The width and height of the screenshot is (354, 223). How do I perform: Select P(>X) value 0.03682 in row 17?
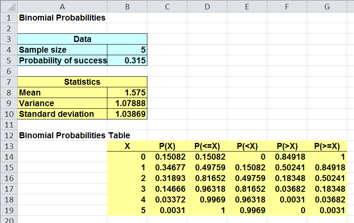[287, 189]
